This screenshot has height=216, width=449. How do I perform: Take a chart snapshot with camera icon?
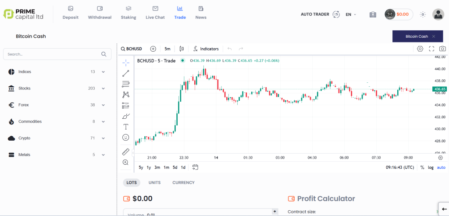click(x=443, y=49)
